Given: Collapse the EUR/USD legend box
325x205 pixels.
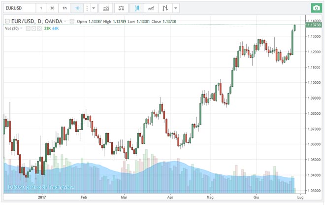Looking at the screenshot, I should pyautogui.click(x=6, y=22).
